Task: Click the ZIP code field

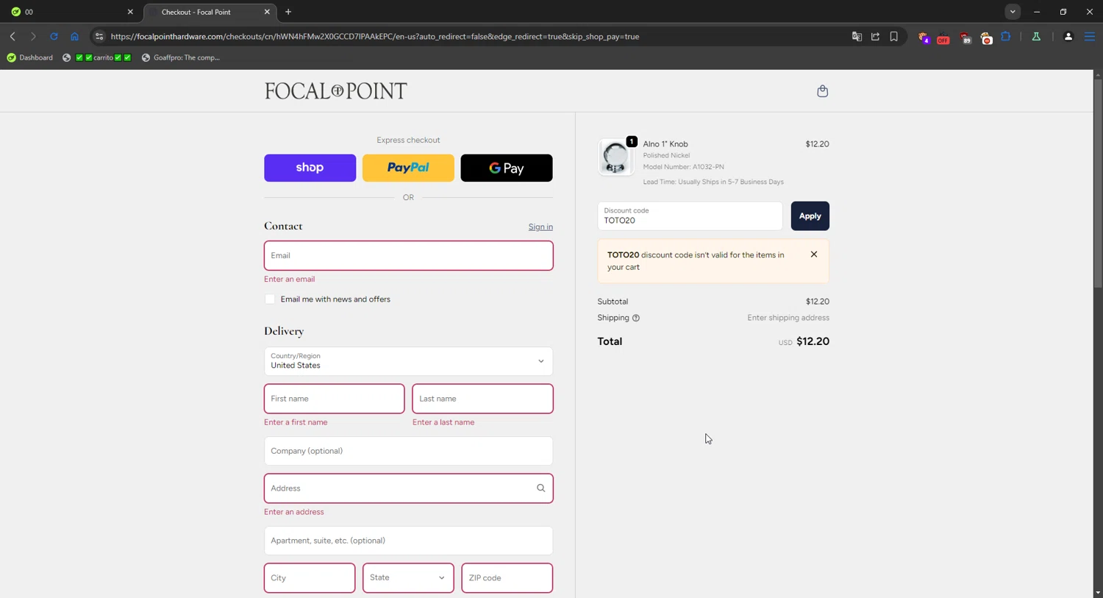Action: (507, 577)
